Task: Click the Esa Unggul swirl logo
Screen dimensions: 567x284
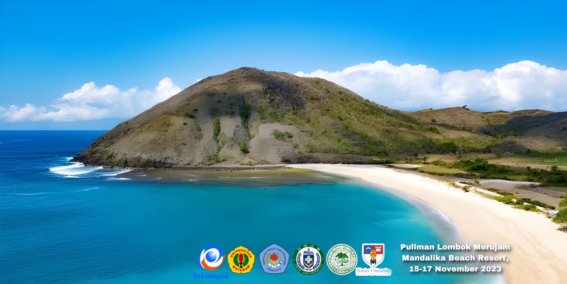Action: (211, 258)
